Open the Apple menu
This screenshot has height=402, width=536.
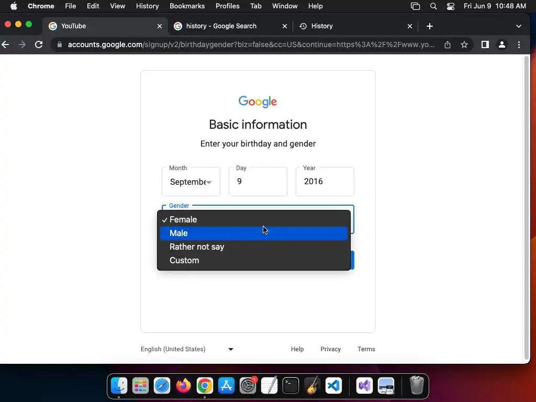(x=13, y=6)
